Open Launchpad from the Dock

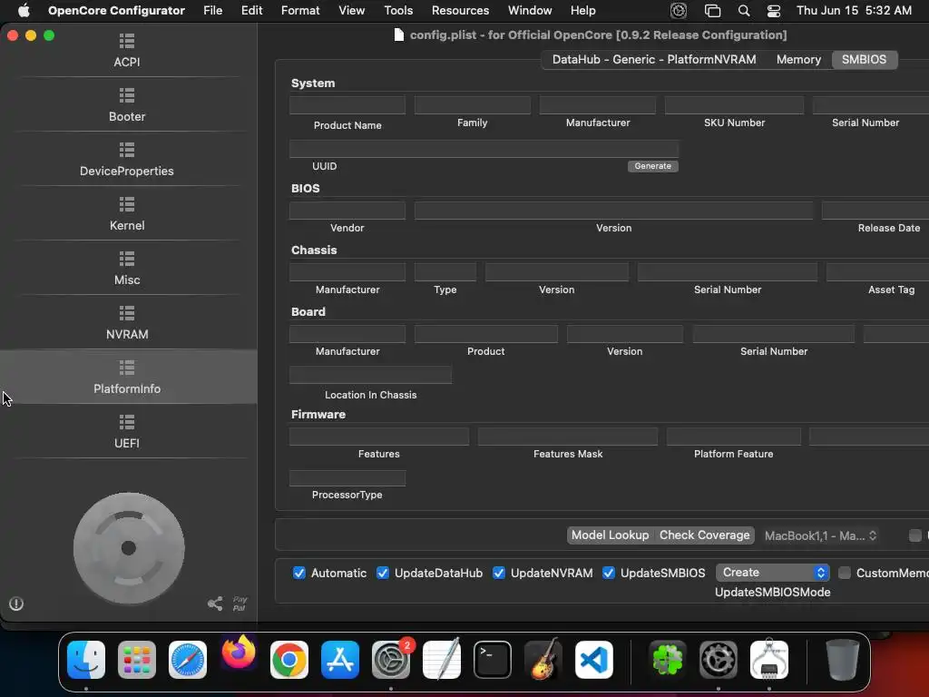(137, 660)
